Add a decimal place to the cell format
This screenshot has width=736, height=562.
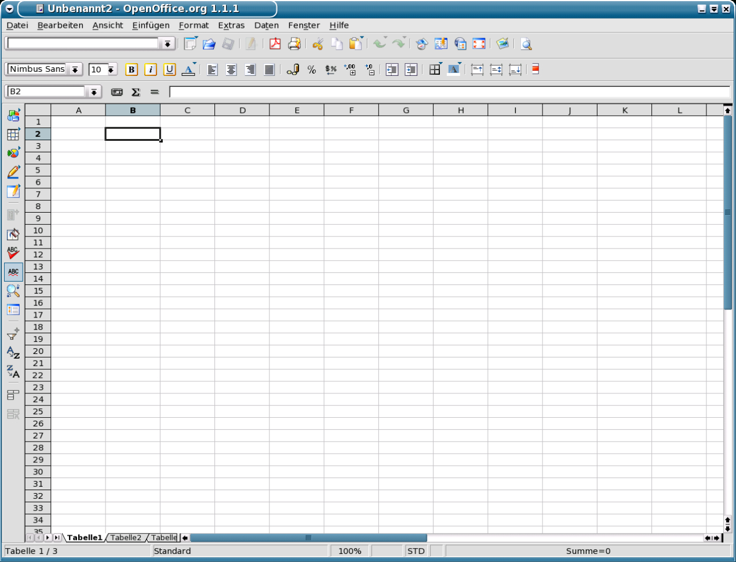[351, 70]
